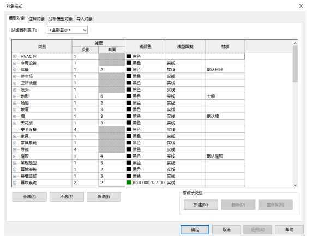The width and height of the screenshot is (312, 236).
Task: Click the 反选(I) button
Action: [x=104, y=197]
